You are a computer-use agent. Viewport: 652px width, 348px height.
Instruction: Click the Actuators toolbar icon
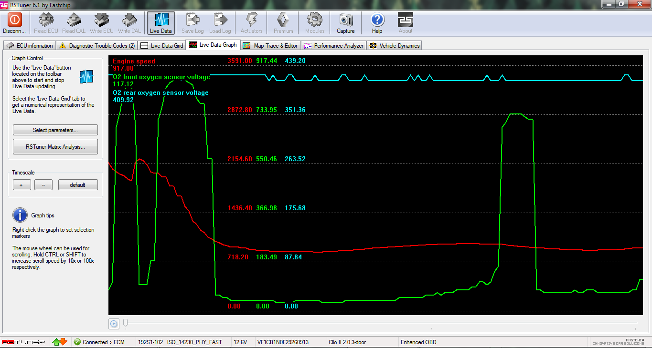point(251,20)
